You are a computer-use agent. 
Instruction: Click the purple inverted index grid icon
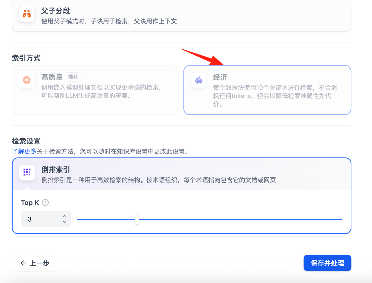[27, 172]
